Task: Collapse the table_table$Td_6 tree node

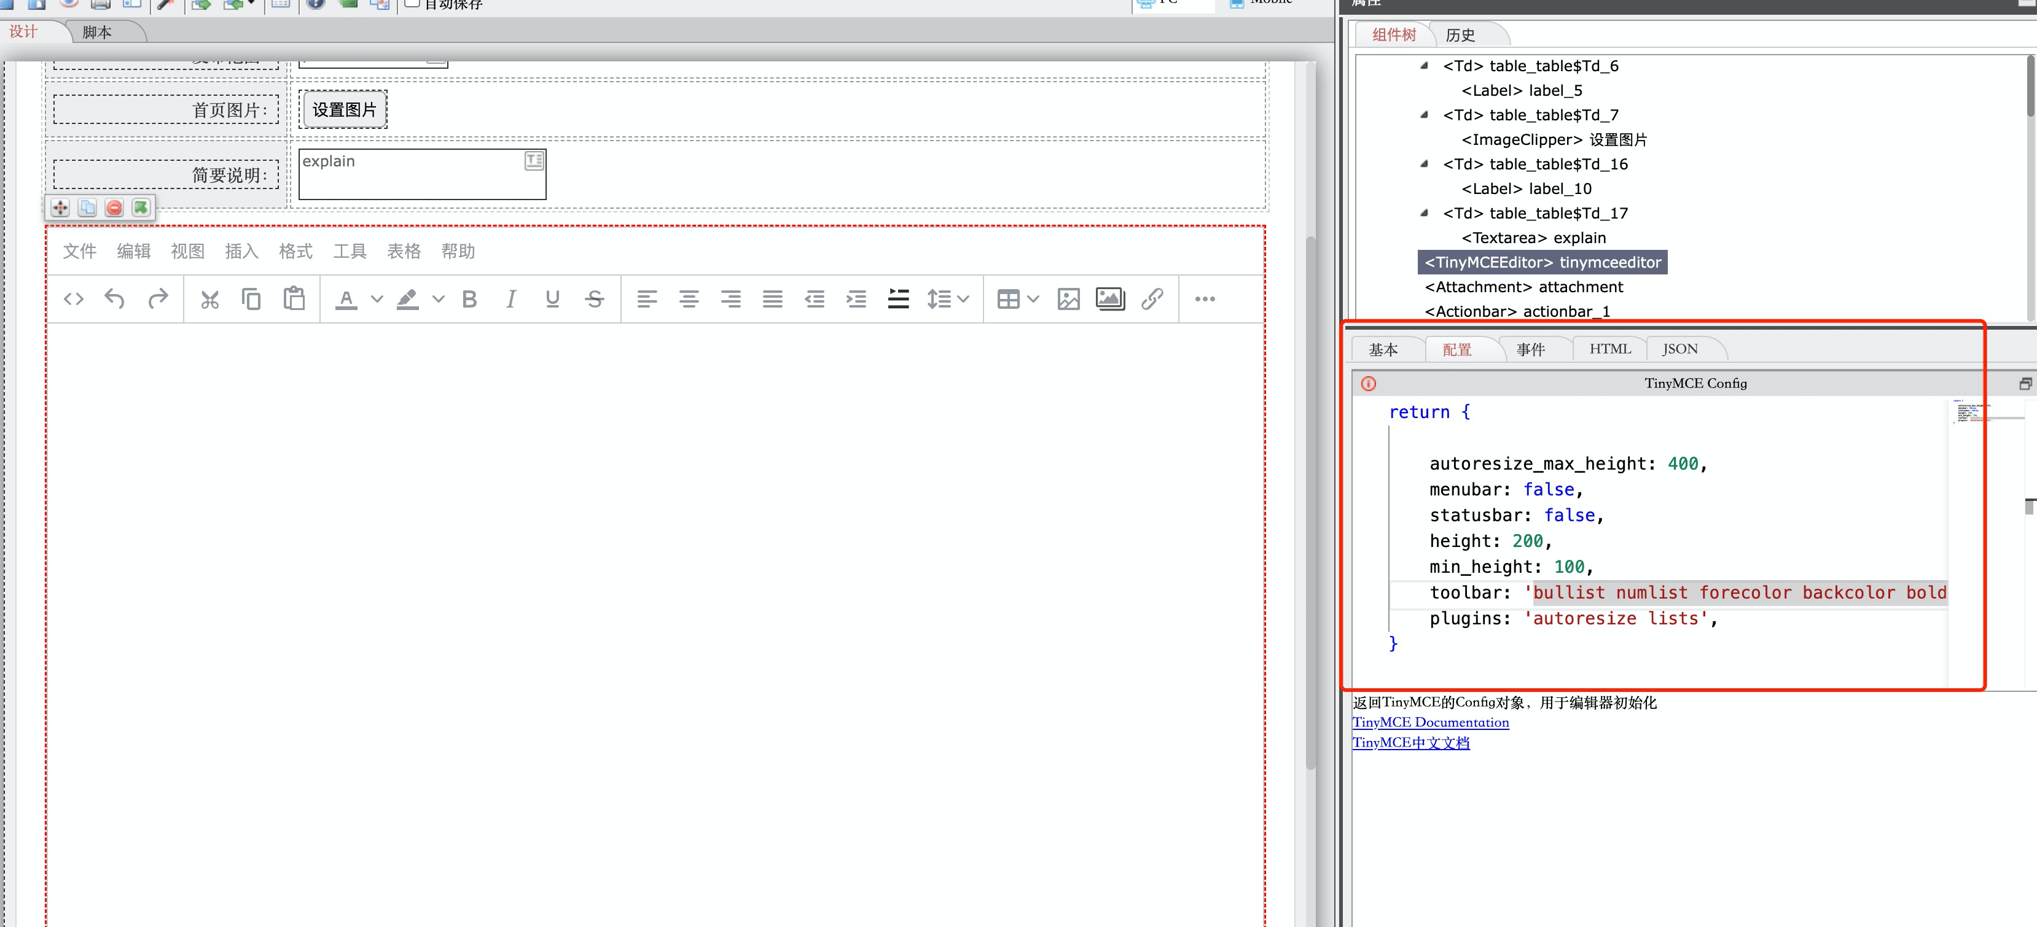Action: click(1424, 66)
